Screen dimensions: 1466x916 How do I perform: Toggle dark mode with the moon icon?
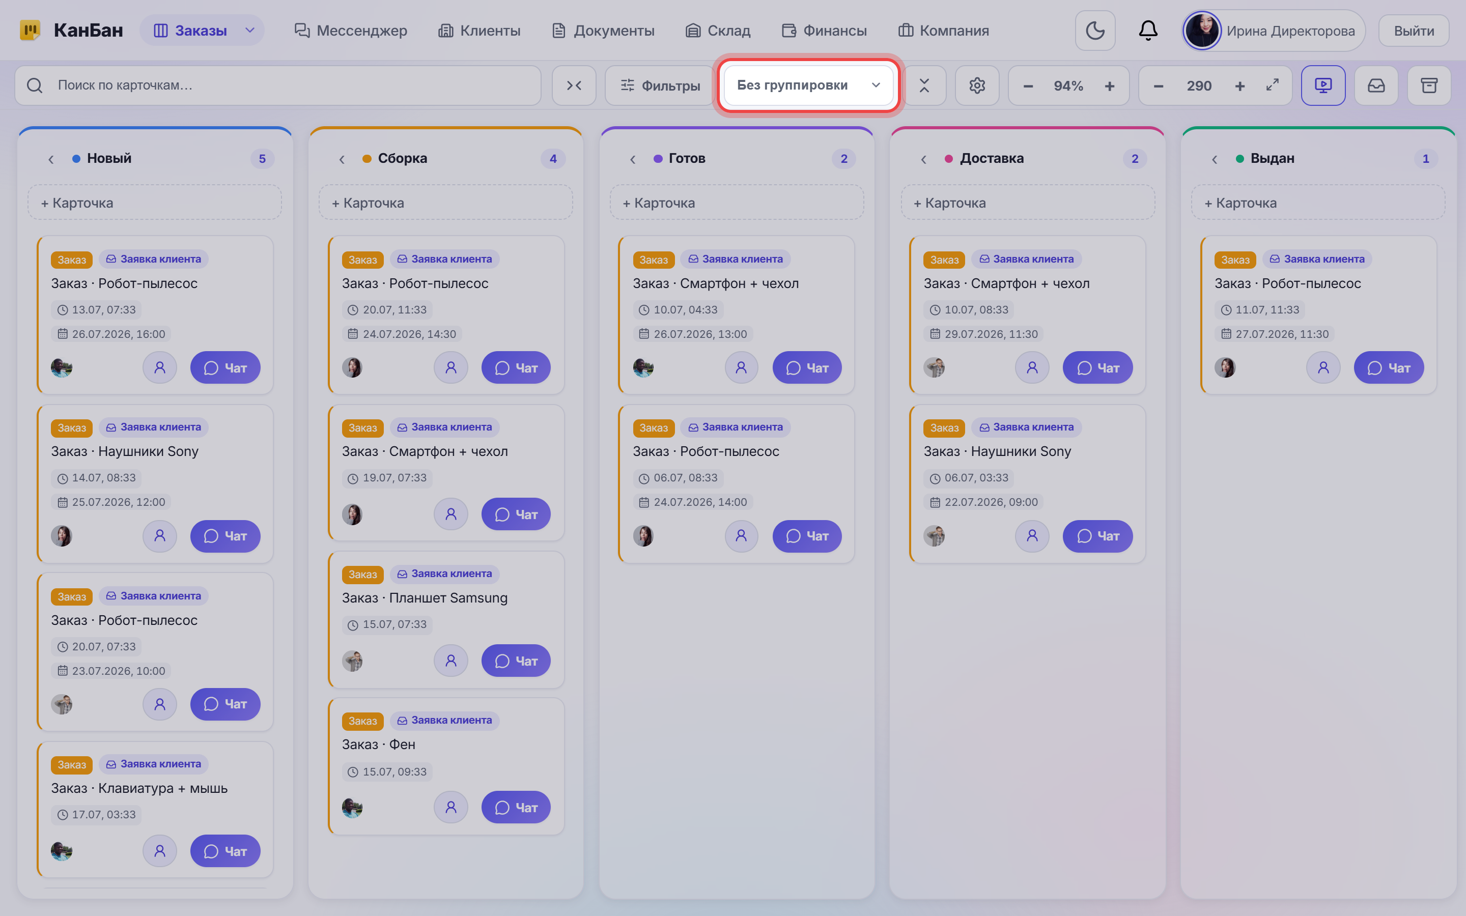(x=1094, y=31)
